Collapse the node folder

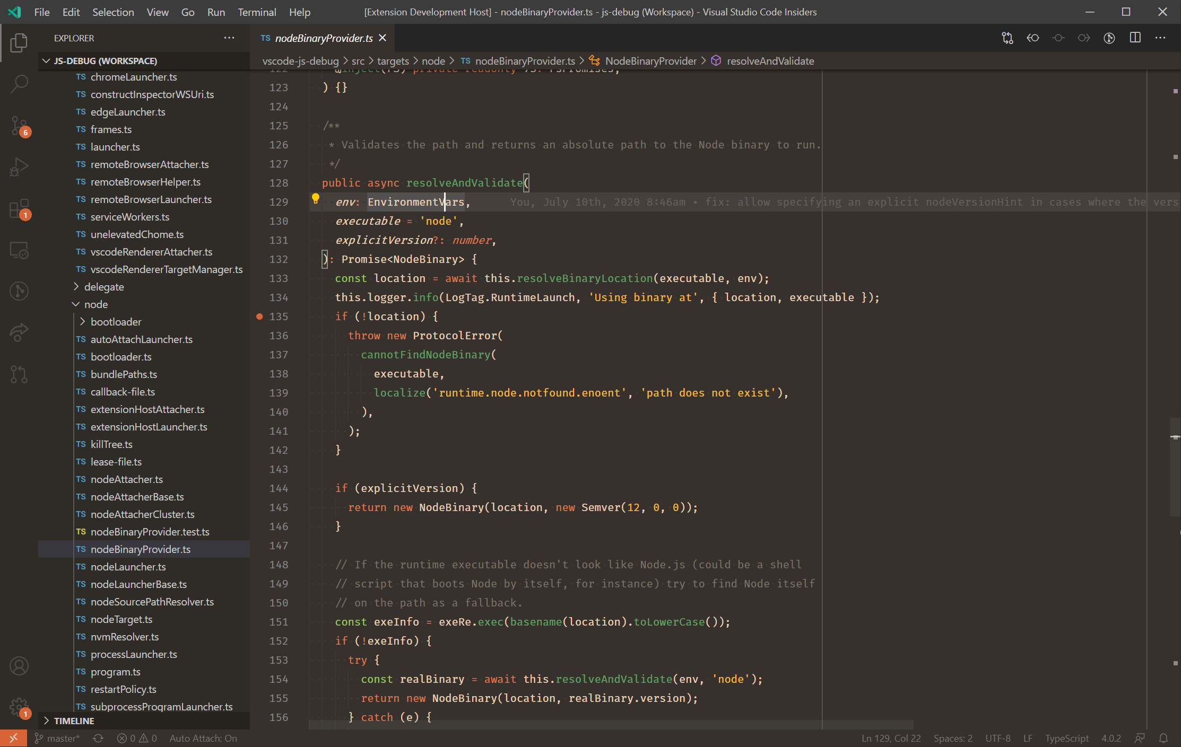(x=95, y=304)
